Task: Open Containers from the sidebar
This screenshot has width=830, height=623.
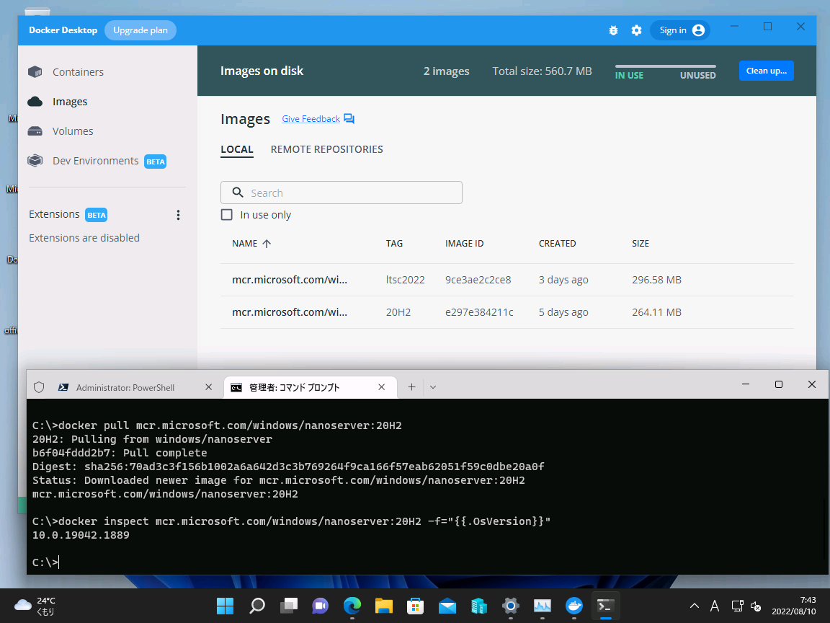Action: pyautogui.click(x=78, y=72)
